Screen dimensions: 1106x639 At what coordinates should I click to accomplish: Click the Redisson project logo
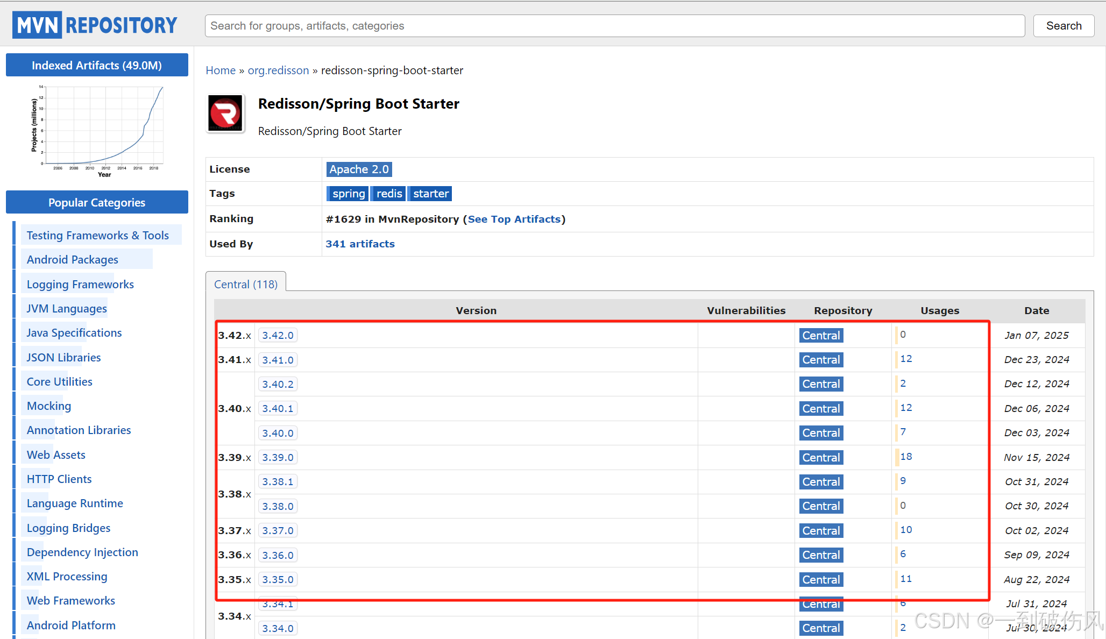click(x=225, y=113)
